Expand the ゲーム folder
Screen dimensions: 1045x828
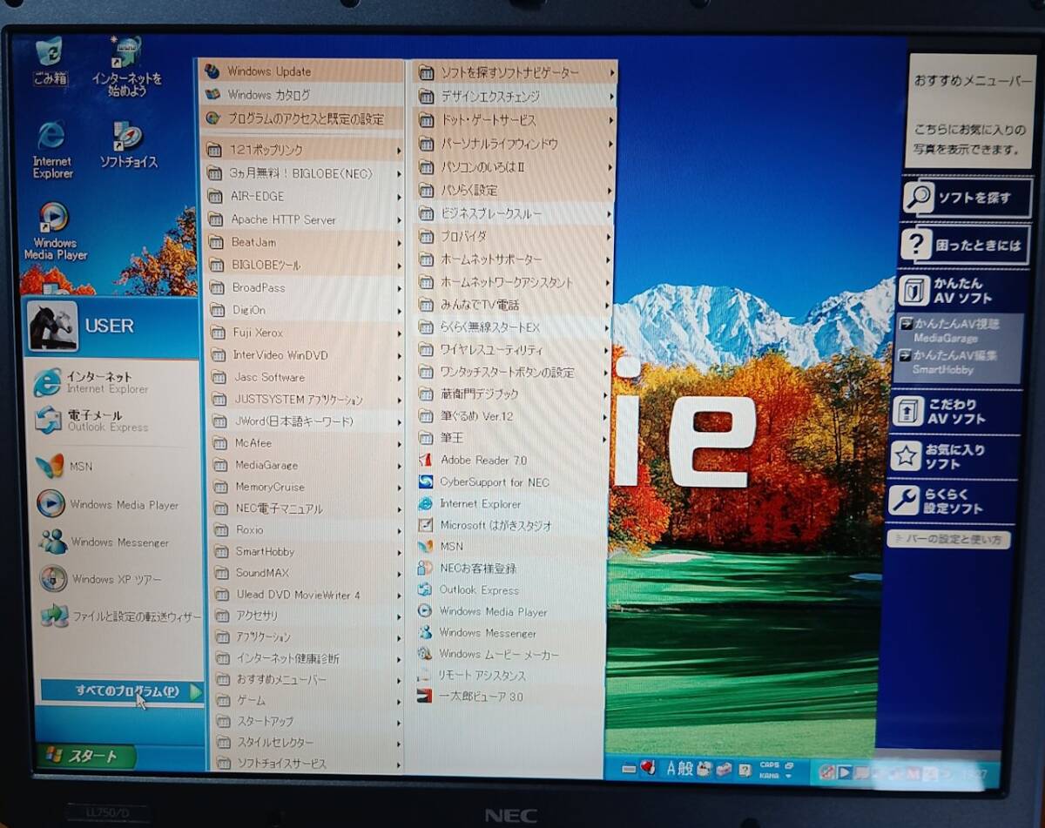pyautogui.click(x=306, y=700)
